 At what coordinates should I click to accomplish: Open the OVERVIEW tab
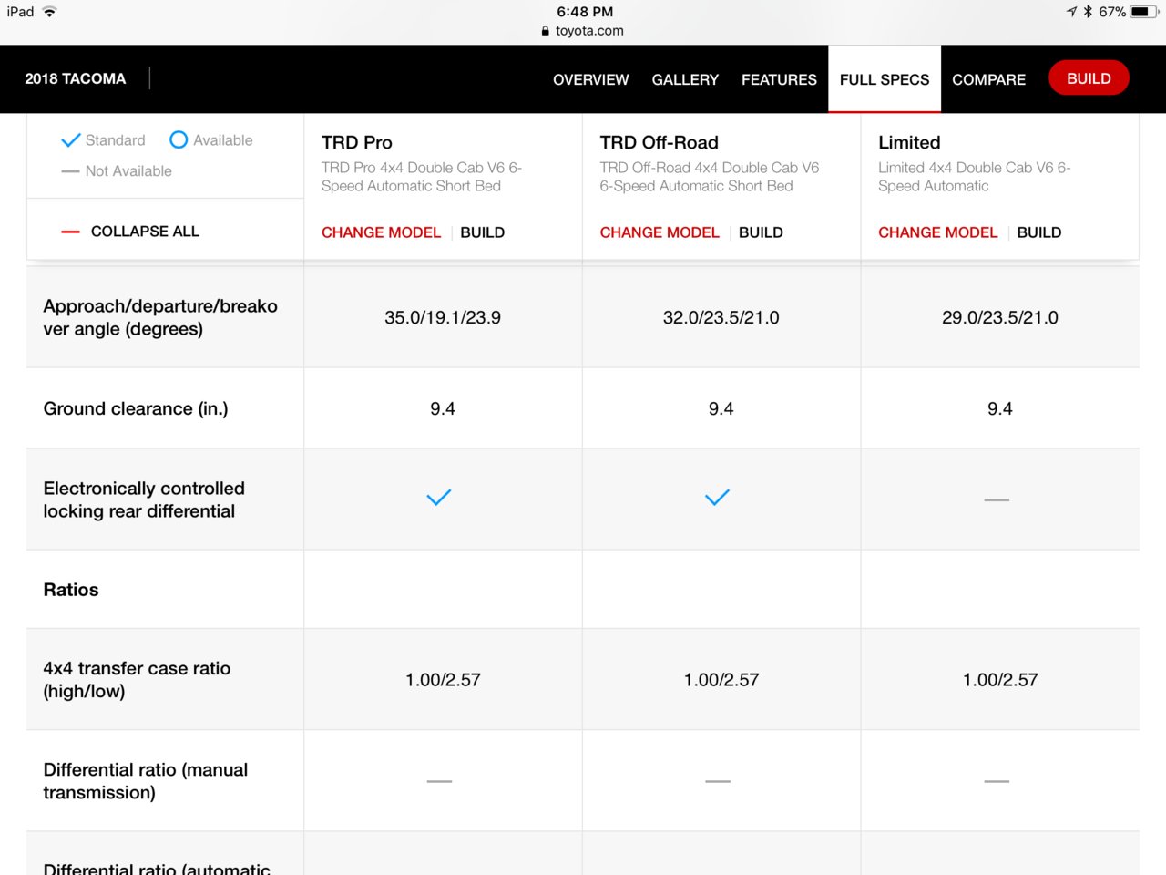tap(590, 79)
